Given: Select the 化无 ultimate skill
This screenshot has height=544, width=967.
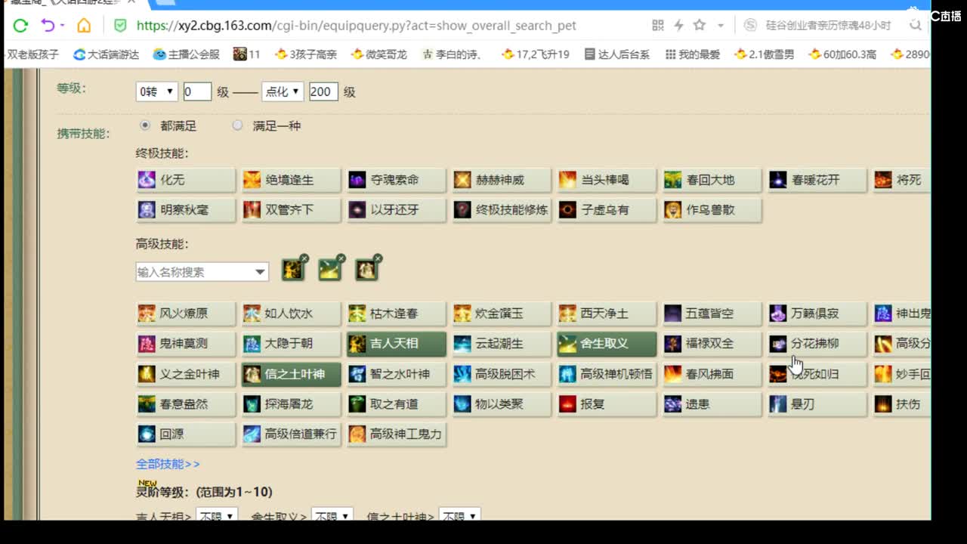Looking at the screenshot, I should pyautogui.click(x=186, y=180).
